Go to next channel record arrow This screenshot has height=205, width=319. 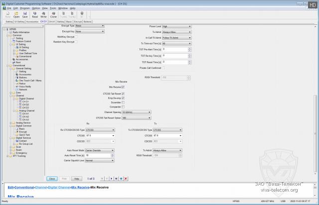[x=112, y=178]
